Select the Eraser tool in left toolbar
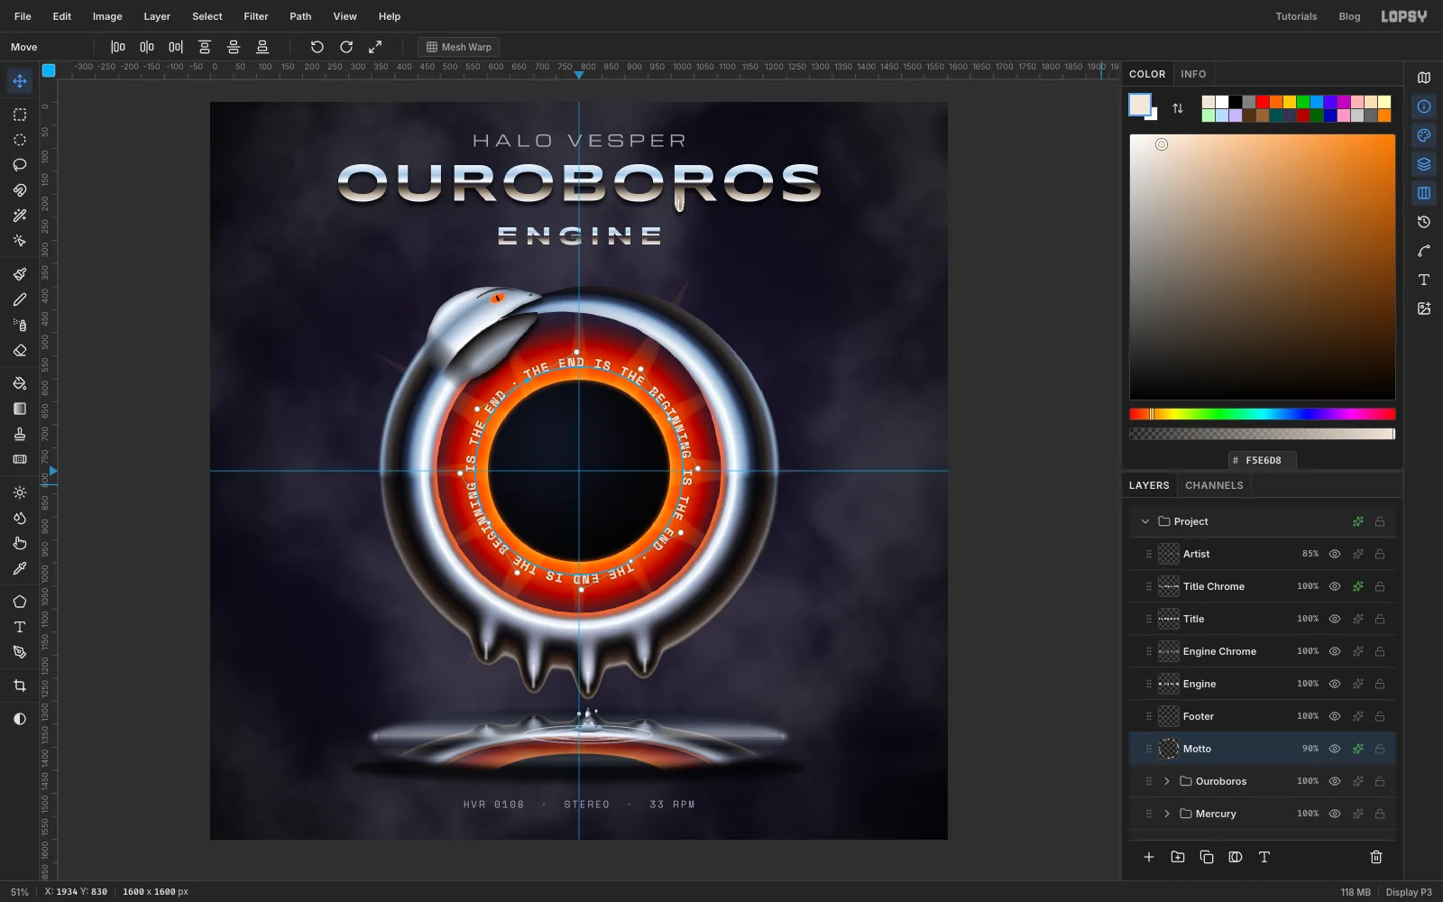 coord(19,350)
